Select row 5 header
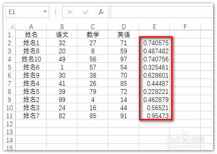 pyautogui.click(x=9, y=67)
